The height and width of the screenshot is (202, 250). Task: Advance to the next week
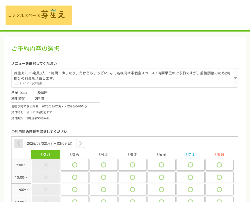coord(81,143)
